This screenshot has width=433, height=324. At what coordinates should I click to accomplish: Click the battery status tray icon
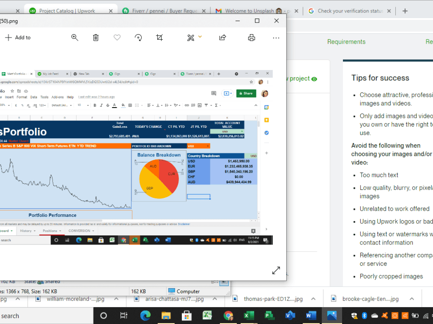click(415, 315)
